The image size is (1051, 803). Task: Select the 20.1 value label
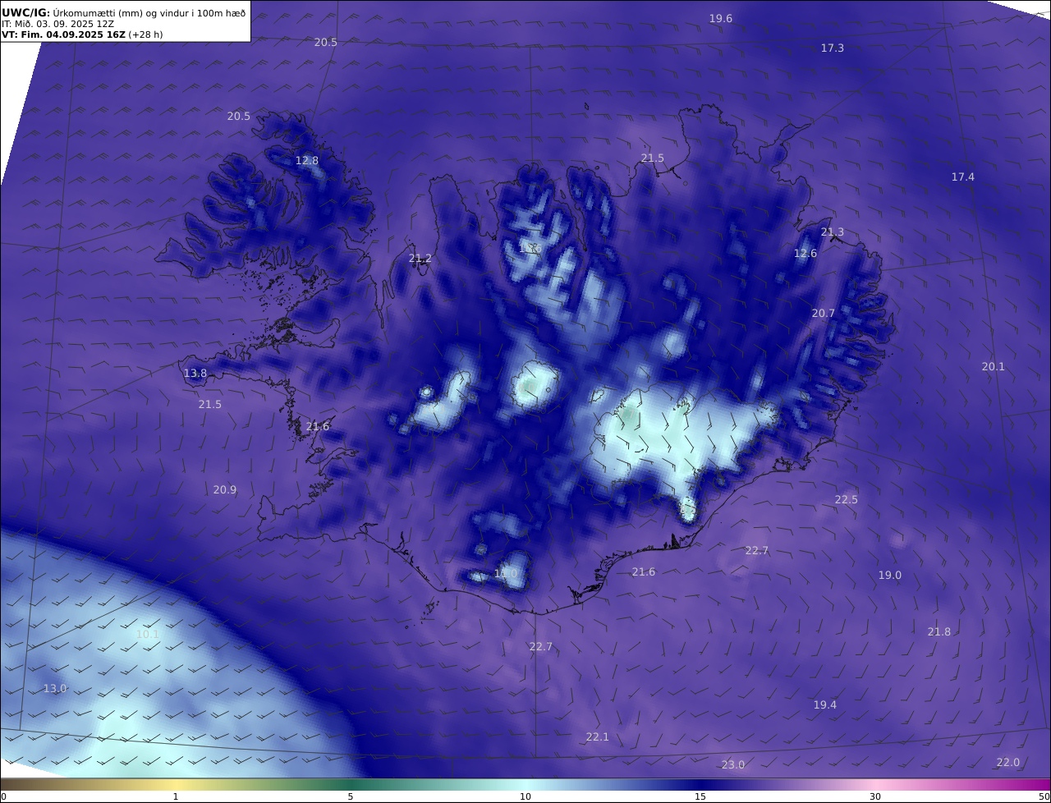994,367
